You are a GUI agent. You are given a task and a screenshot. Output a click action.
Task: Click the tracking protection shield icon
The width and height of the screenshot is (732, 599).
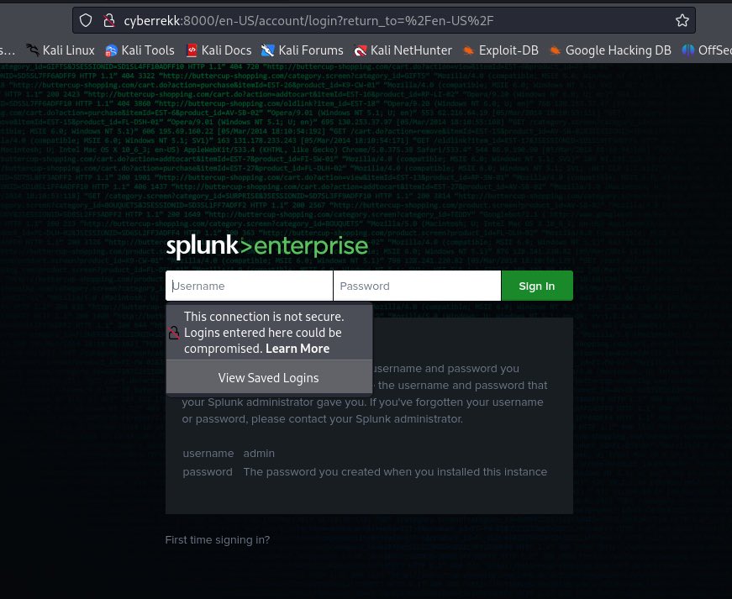pos(86,20)
